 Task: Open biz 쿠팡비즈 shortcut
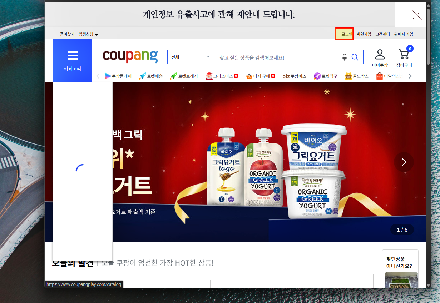tap(294, 76)
